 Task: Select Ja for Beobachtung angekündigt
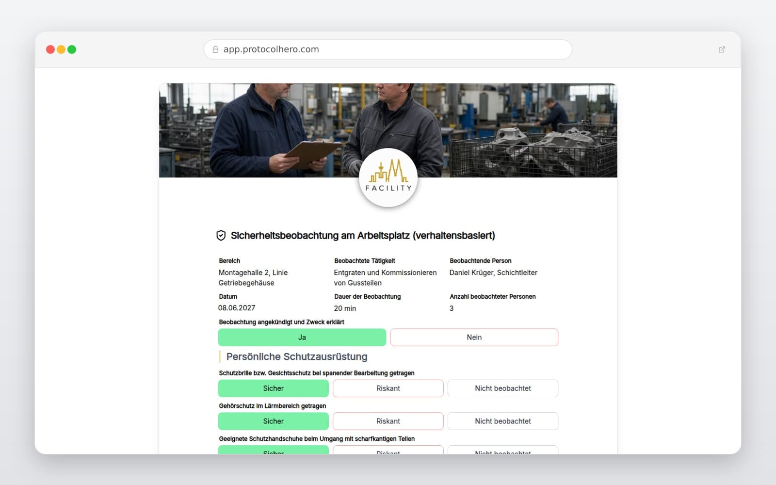tap(302, 338)
